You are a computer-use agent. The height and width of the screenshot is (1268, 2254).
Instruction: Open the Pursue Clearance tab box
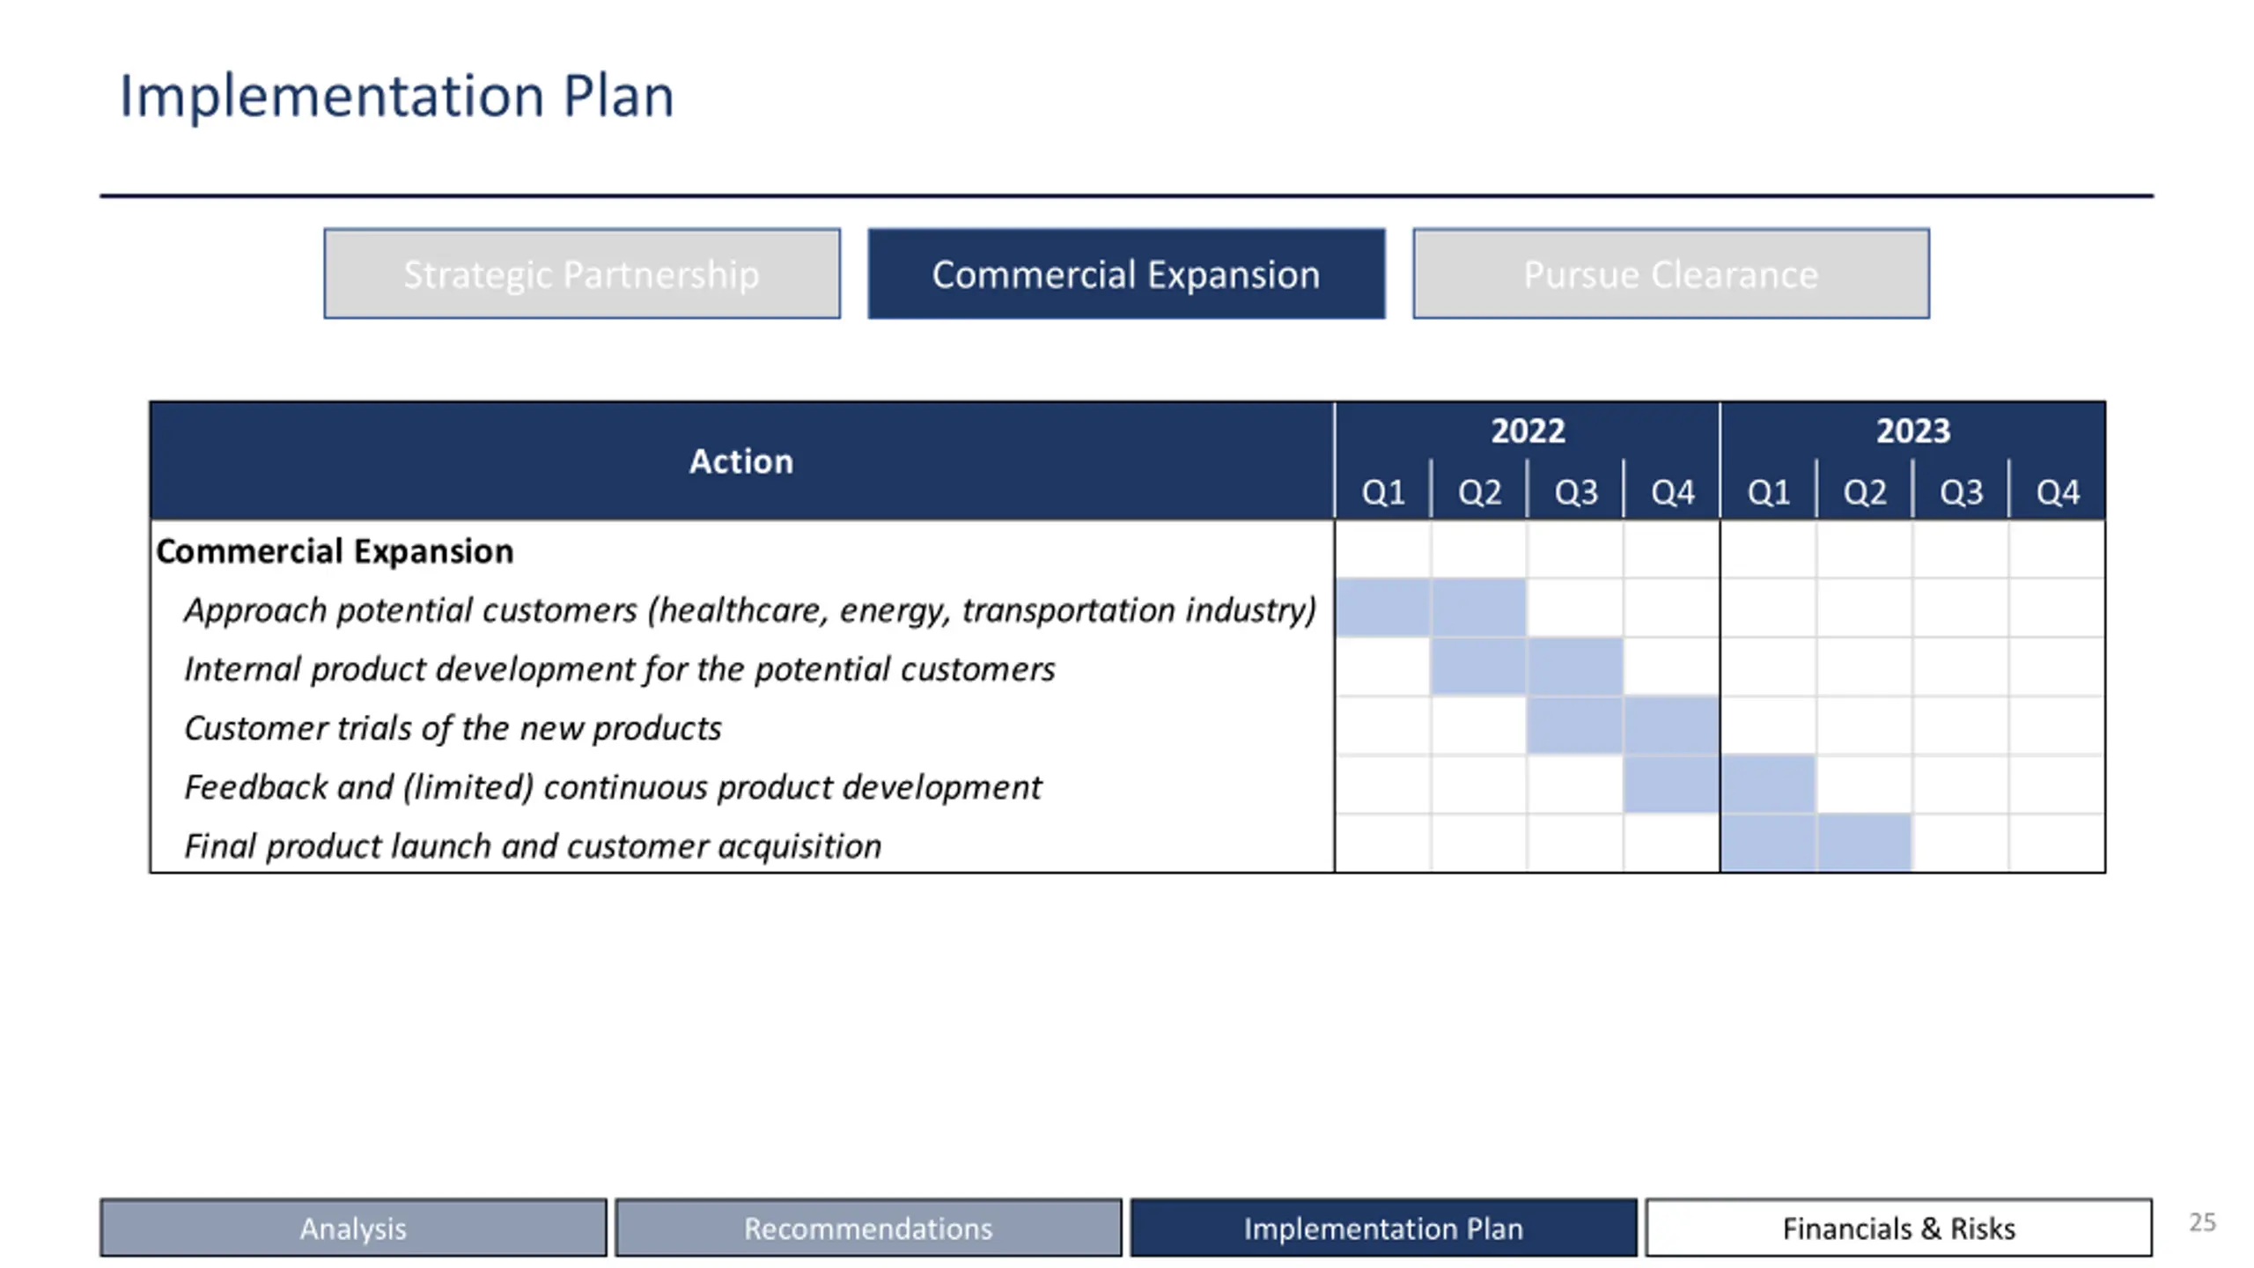[x=1670, y=274]
